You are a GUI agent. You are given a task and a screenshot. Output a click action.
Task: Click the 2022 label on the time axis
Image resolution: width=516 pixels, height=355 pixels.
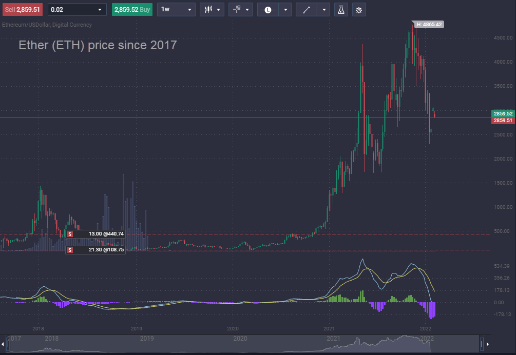click(427, 328)
